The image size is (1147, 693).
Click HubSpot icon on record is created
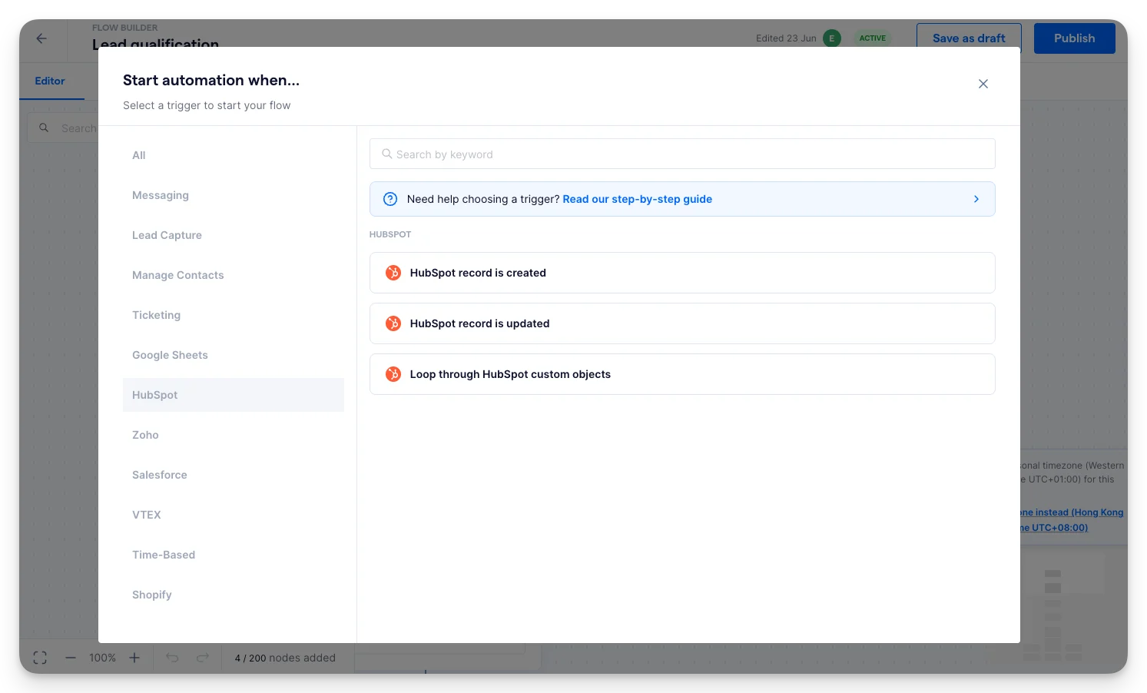(x=393, y=273)
